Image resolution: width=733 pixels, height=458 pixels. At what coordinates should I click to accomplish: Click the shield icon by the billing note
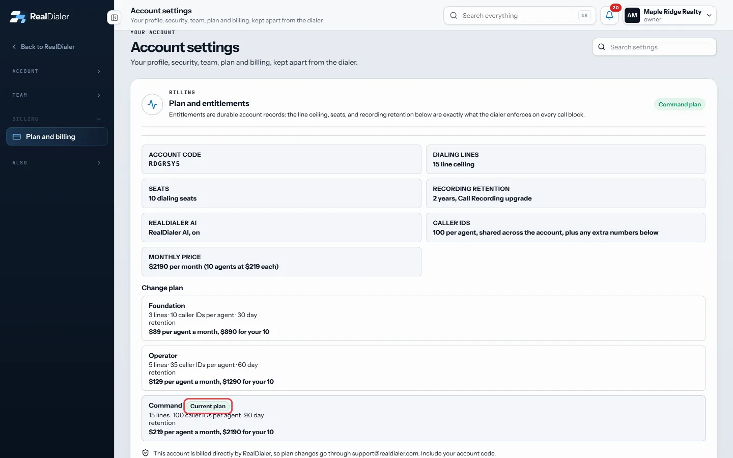[x=146, y=453]
